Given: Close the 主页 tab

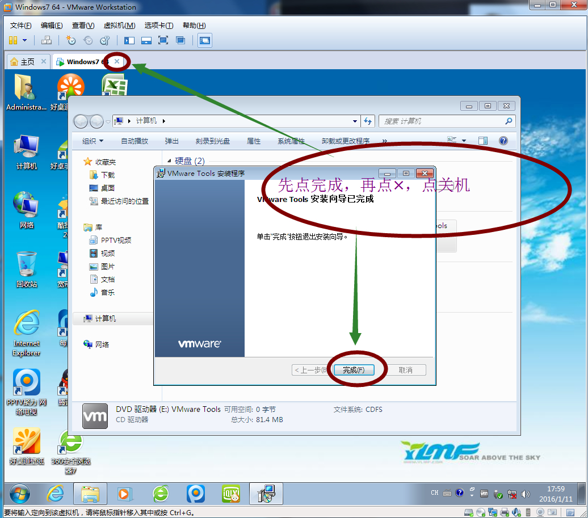Looking at the screenshot, I should tap(44, 61).
